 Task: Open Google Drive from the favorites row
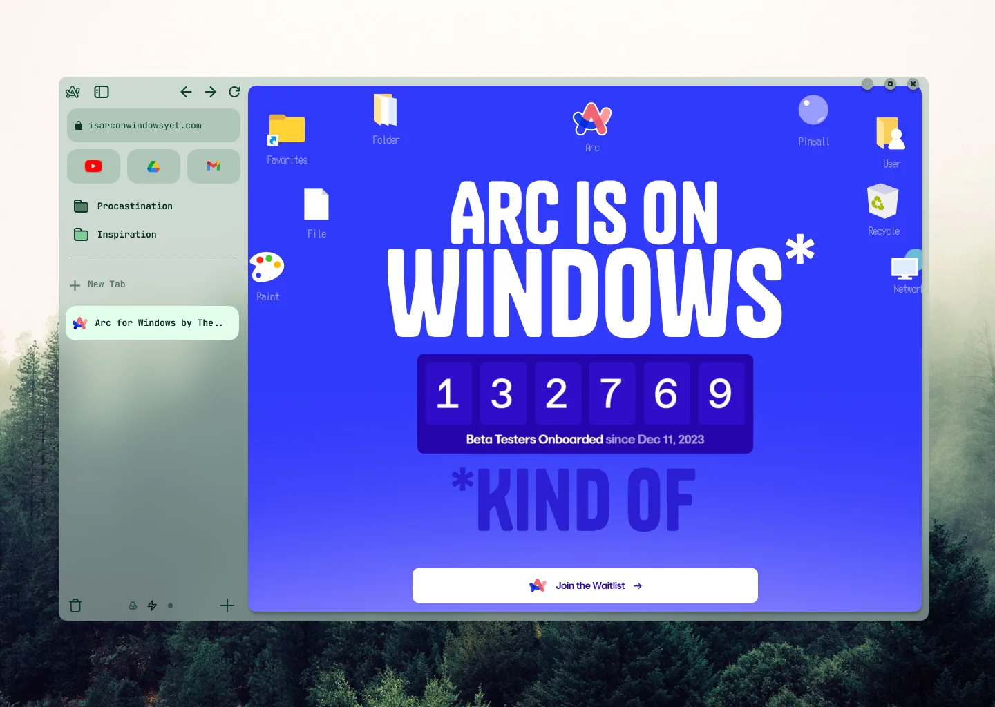tap(153, 166)
